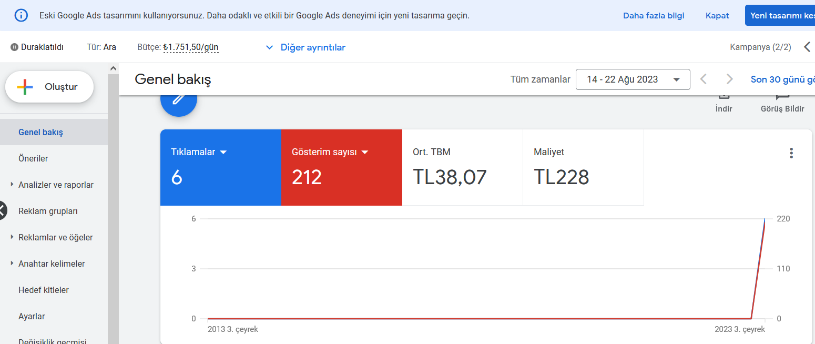Select the Ort. TBM scorecard tile
Screen dimensions: 815x344
tap(463, 167)
